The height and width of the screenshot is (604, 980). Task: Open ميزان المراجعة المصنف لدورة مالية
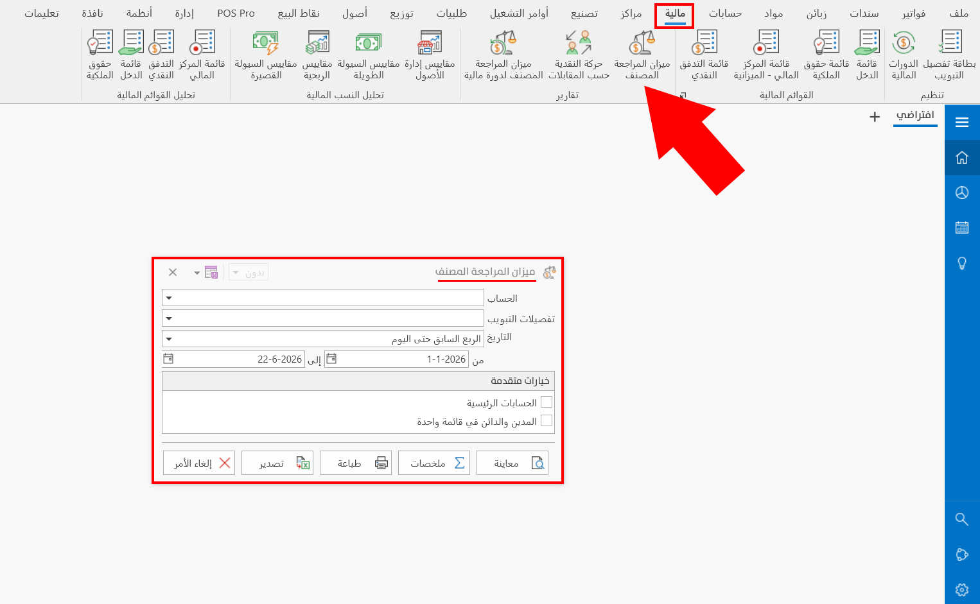pos(503,55)
